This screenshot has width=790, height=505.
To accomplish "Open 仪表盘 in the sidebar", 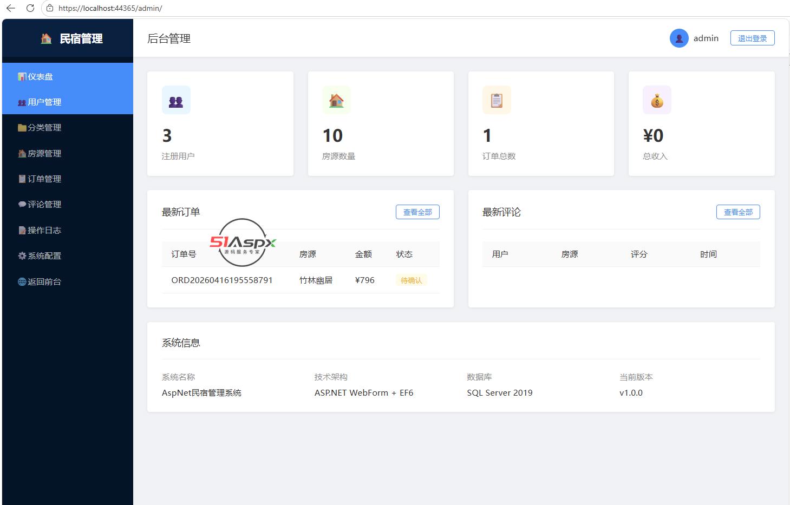I will click(x=68, y=76).
